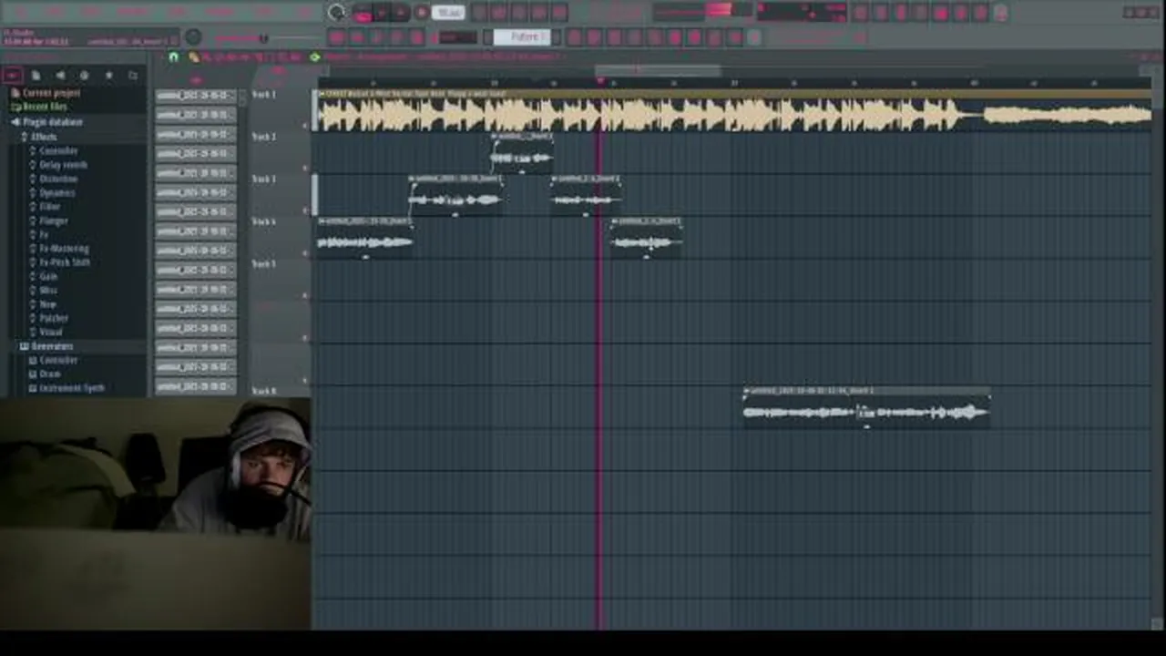
Task: Select the browser document-icon tab
Action: tap(36, 76)
